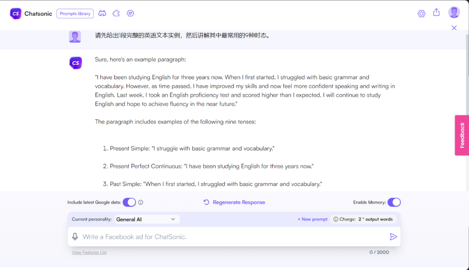This screenshot has width=469, height=270.
Task: Expand the General AI personality selector
Action: [147, 219]
